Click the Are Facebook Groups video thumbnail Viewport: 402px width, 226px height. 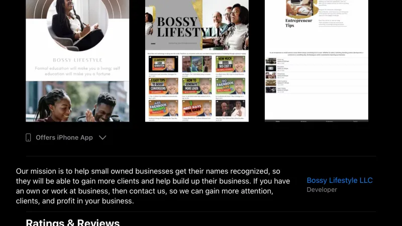(x=163, y=108)
